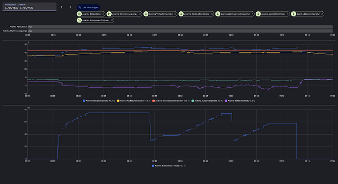This screenshot has width=338, height=184.
Task: Toggle the Rücklauftemperatur series in the legend
Action: coord(134,101)
